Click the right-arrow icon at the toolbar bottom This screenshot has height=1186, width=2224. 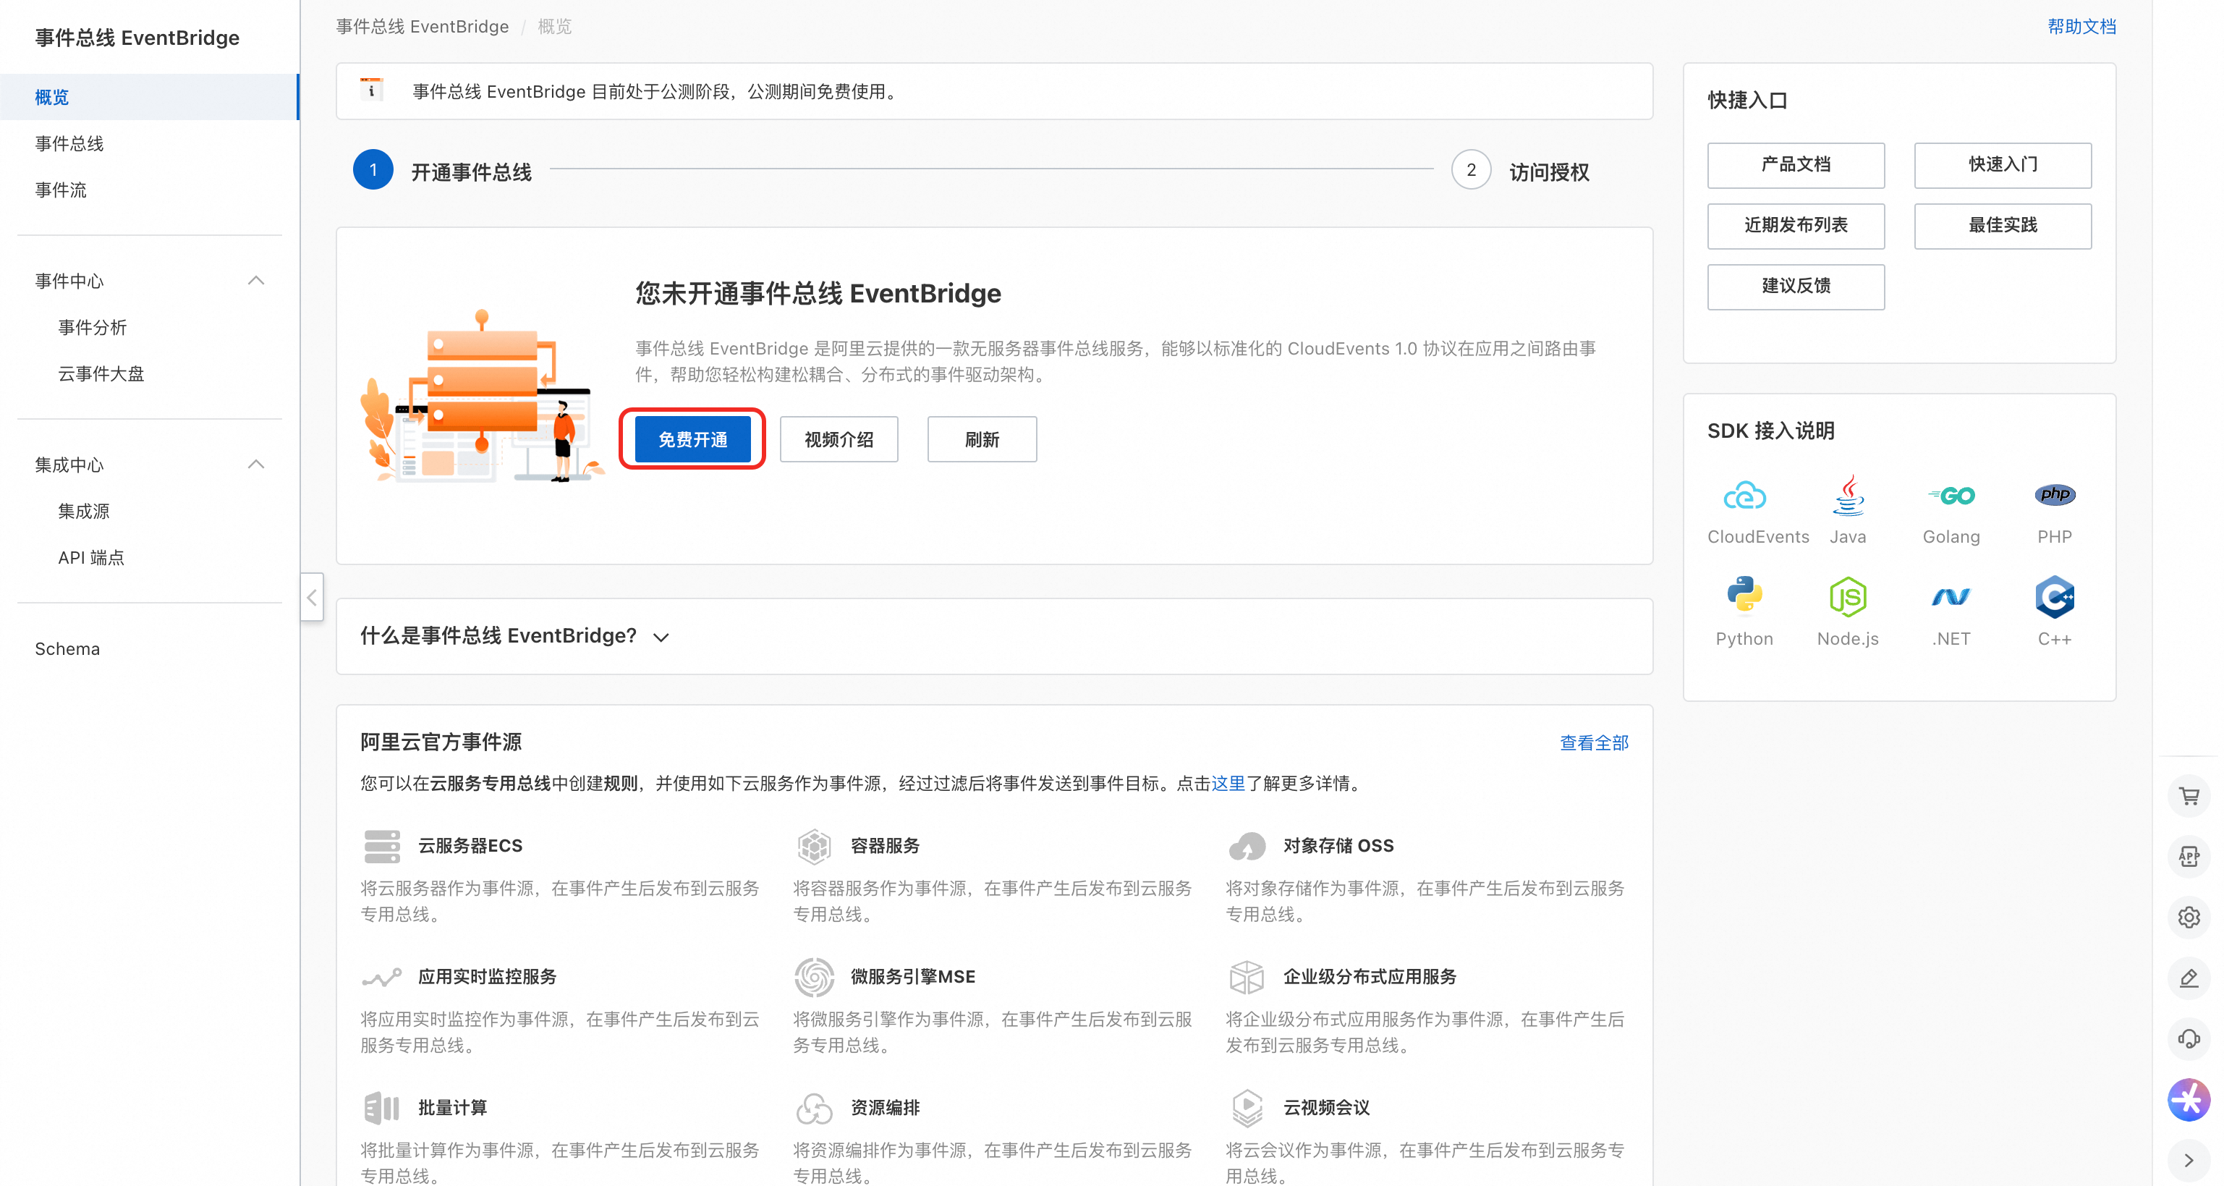(2189, 1160)
